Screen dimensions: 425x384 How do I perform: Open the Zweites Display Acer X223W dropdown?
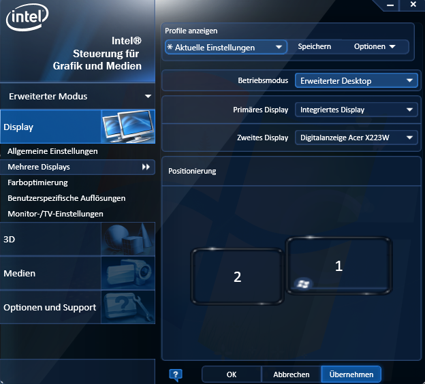point(356,138)
